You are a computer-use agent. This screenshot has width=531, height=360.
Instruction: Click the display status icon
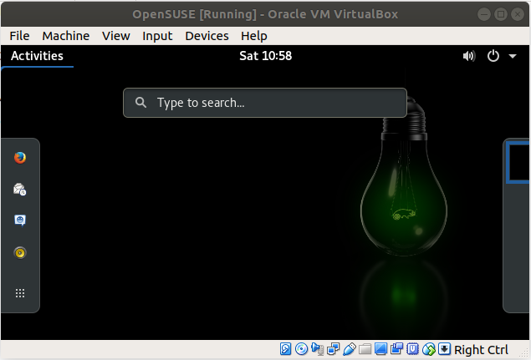(x=380, y=349)
